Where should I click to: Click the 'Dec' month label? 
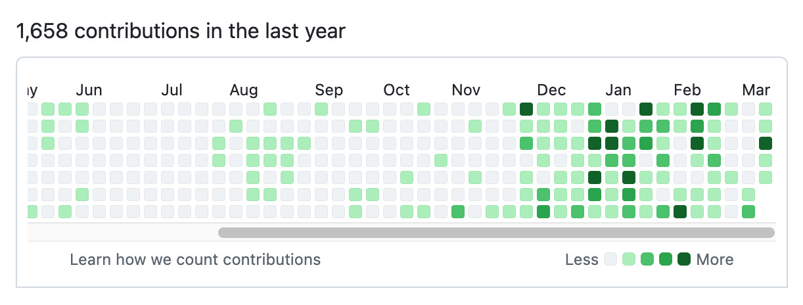[551, 90]
